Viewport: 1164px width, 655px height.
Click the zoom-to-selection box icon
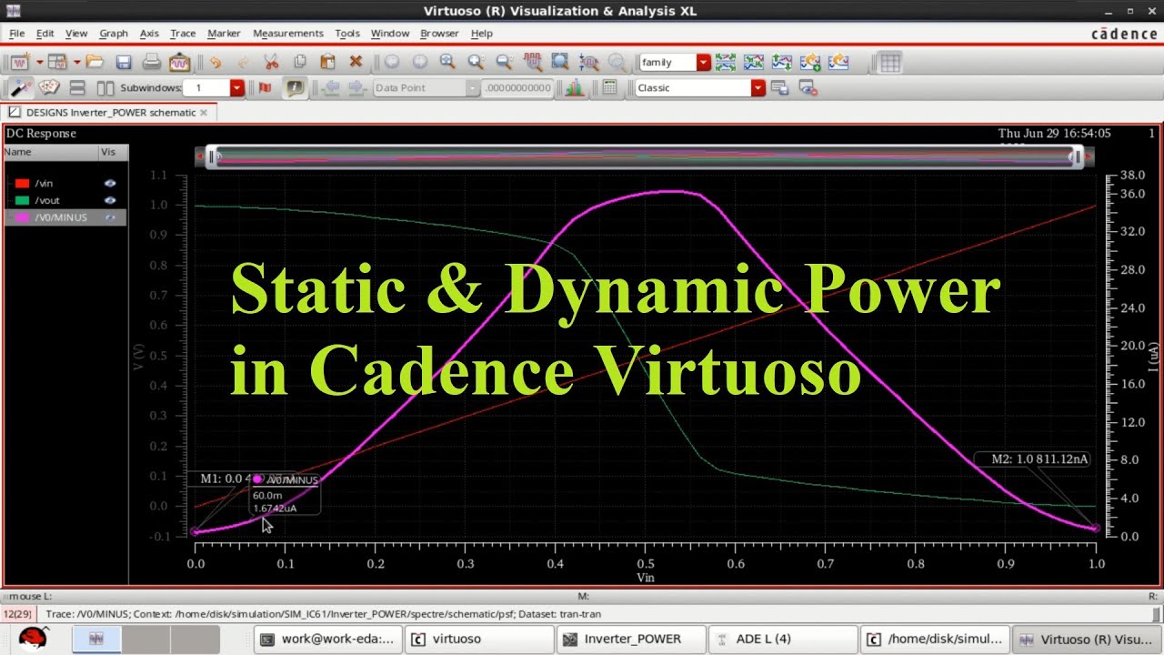pos(560,62)
